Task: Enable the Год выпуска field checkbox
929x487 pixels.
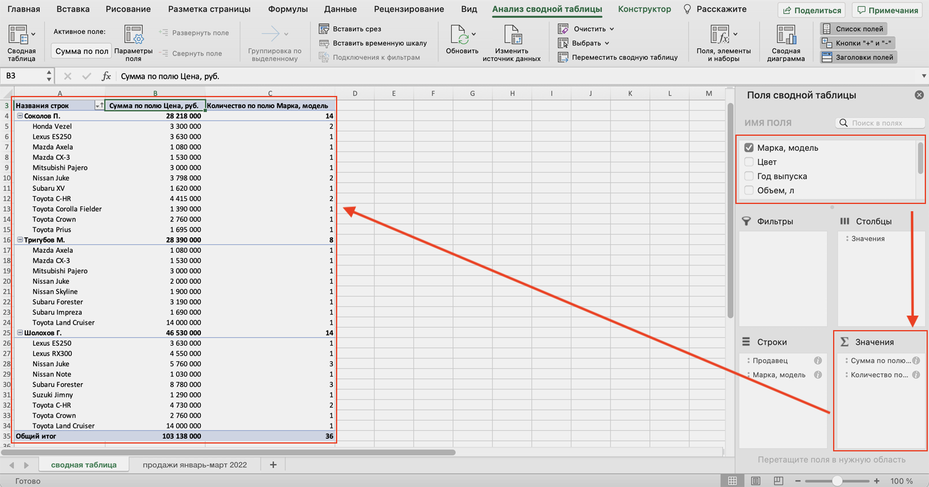Action: click(749, 176)
